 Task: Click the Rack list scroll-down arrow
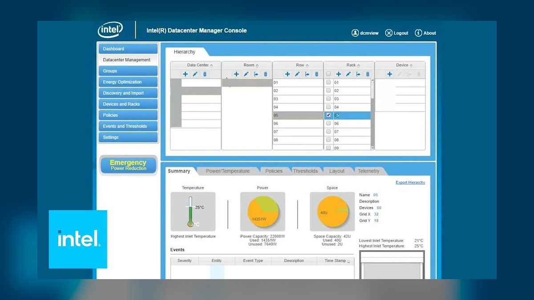(x=372, y=148)
